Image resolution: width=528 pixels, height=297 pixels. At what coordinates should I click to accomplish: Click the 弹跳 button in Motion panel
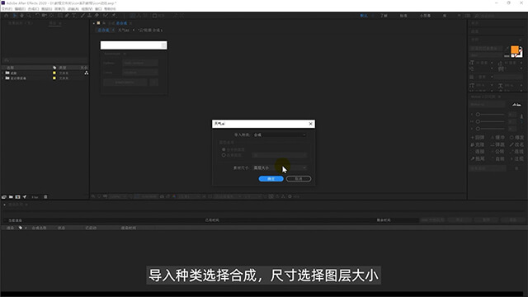[497, 144]
